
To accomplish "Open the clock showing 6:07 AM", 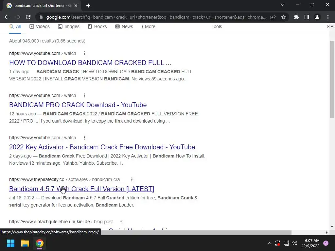I will 310,243.
